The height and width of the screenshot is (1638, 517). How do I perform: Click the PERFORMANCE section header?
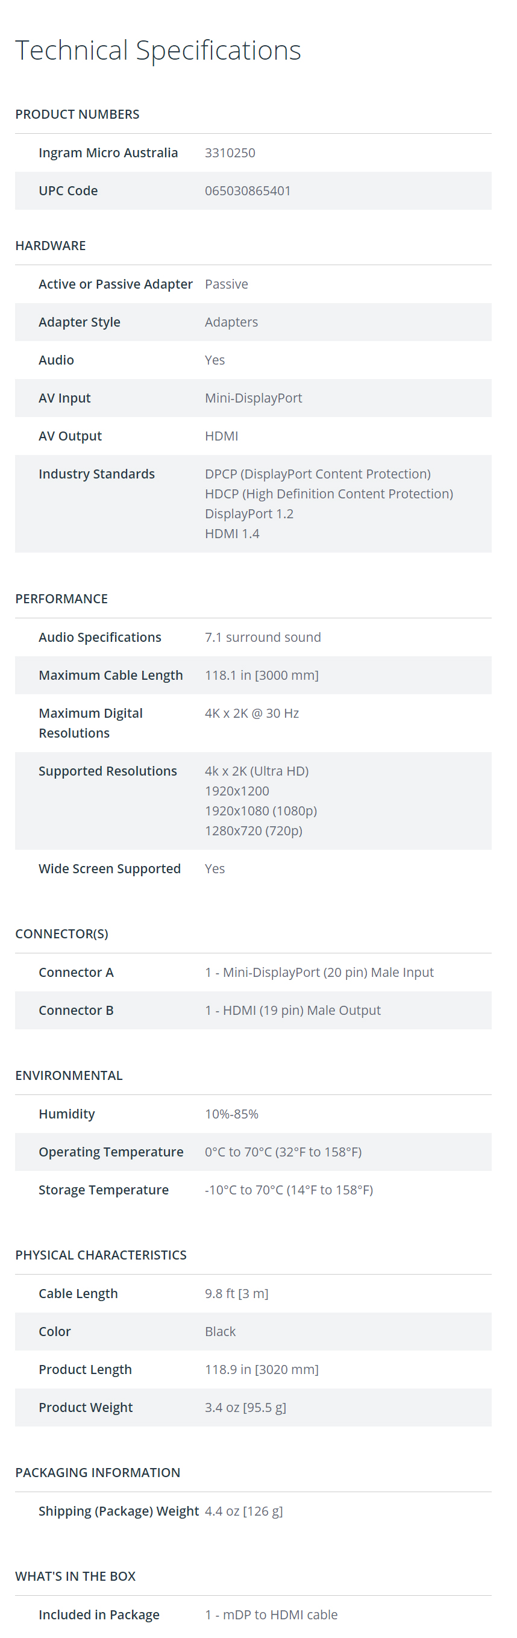click(x=61, y=599)
